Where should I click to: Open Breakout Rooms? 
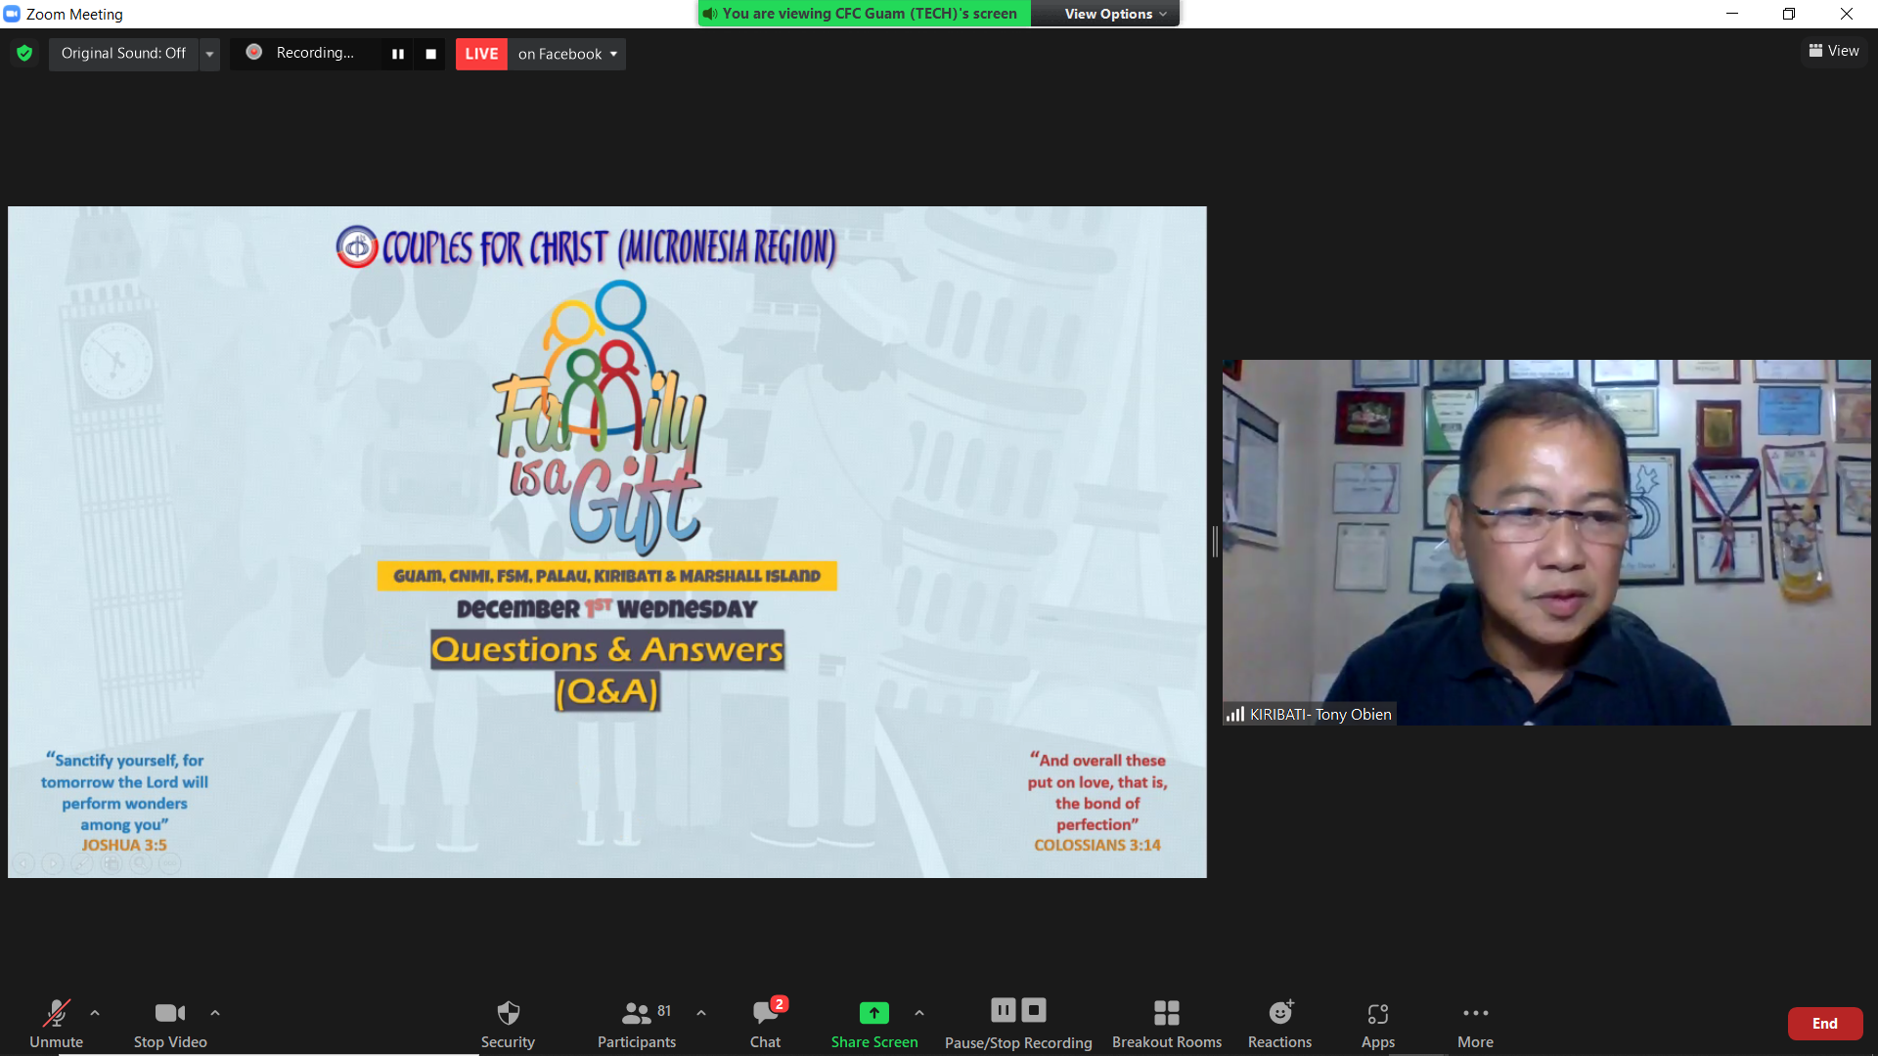tap(1167, 1023)
